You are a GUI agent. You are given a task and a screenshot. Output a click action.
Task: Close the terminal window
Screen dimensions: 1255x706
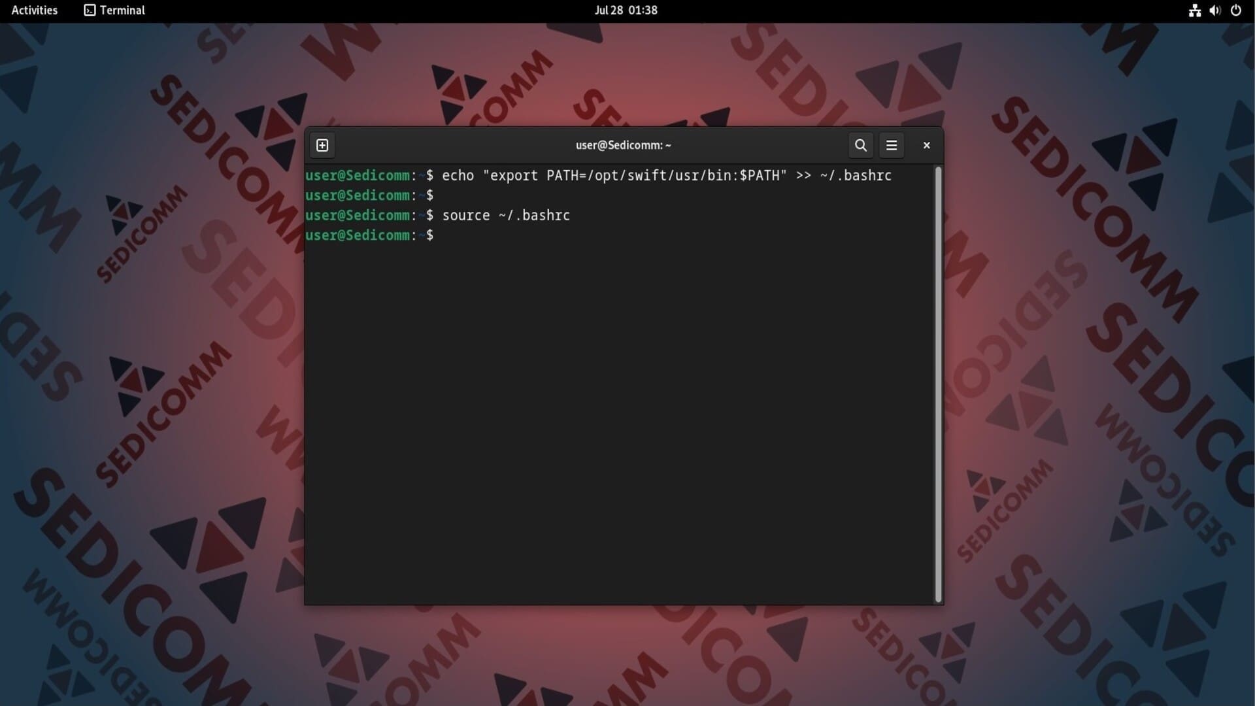926,145
